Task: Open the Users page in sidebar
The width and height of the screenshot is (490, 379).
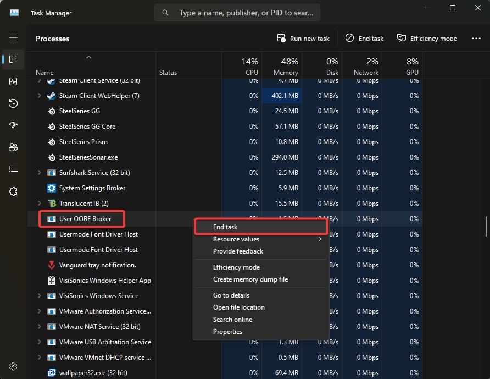Action: [x=13, y=147]
